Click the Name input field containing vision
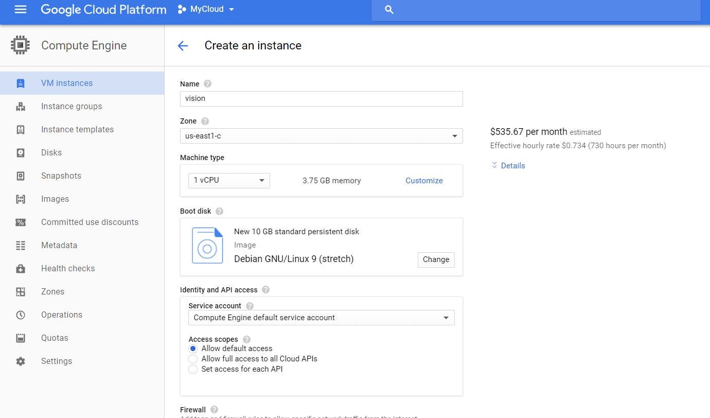The image size is (710, 418). [x=322, y=99]
